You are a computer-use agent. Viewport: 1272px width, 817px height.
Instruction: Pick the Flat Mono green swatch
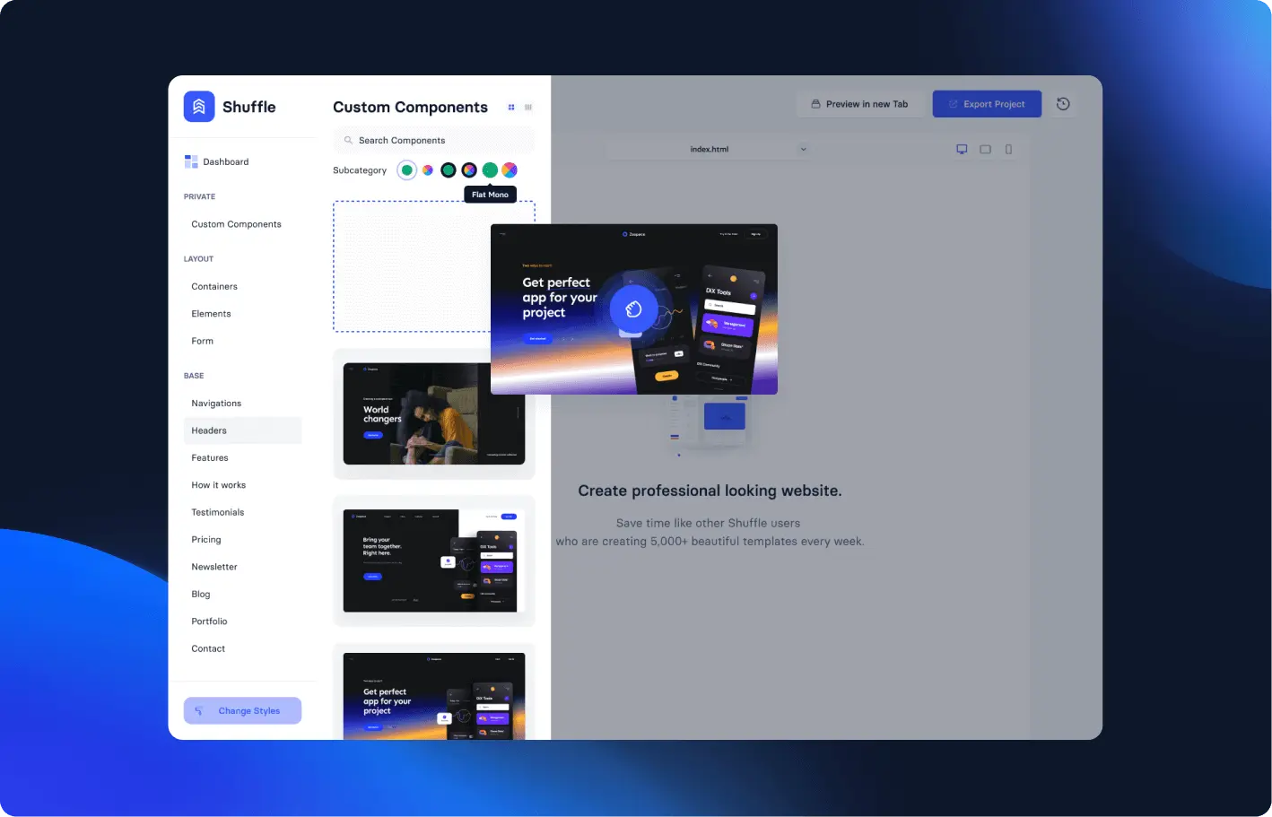[490, 170]
